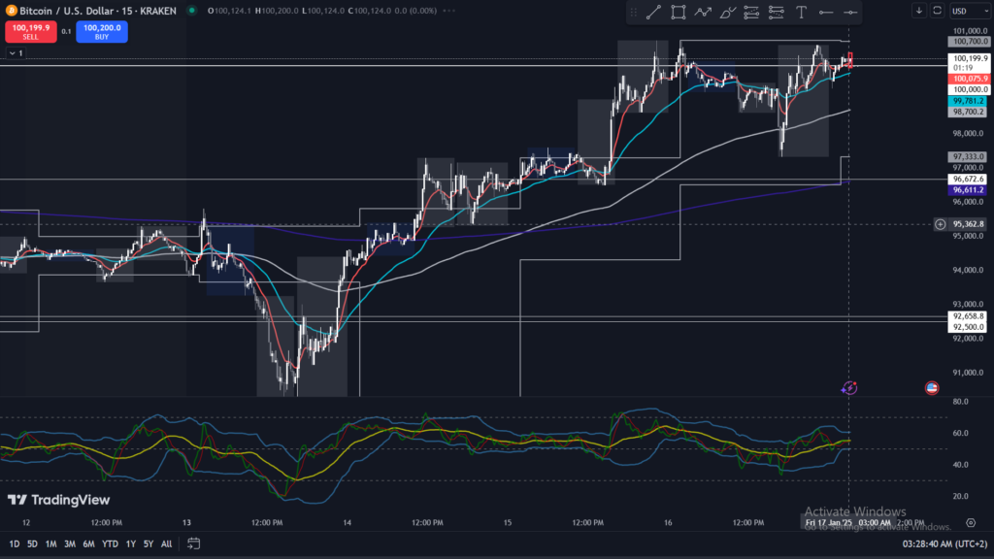
Task: Switch to the 1D time range
Action: (x=14, y=543)
